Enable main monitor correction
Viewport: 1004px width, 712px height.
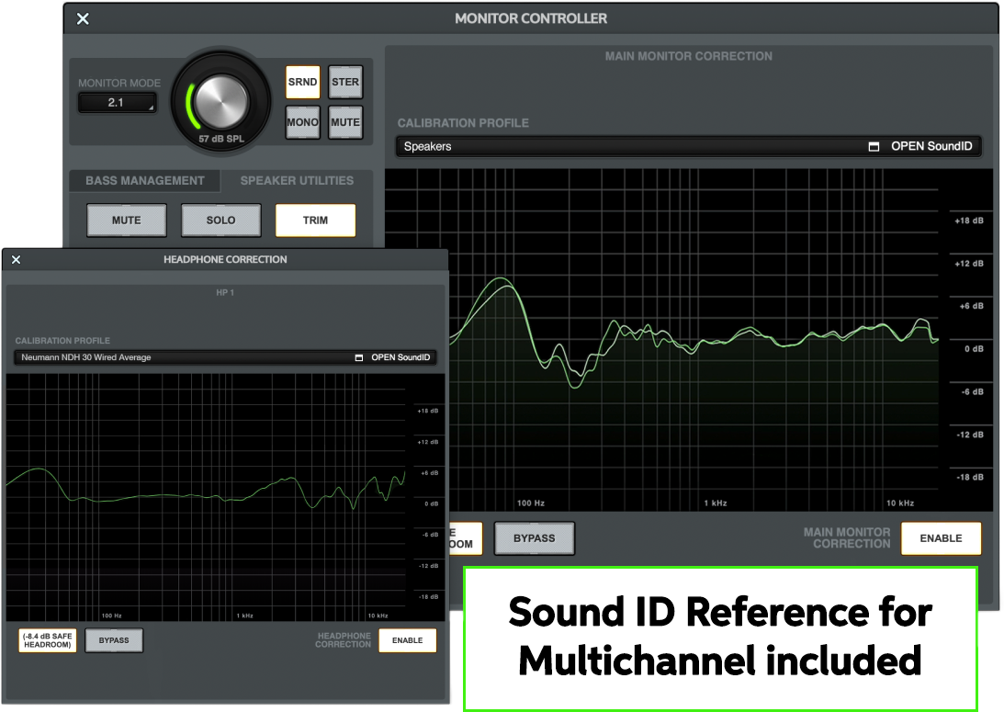(941, 538)
